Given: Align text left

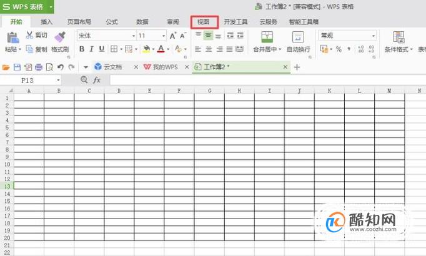Looking at the screenshot, I should tap(199, 49).
